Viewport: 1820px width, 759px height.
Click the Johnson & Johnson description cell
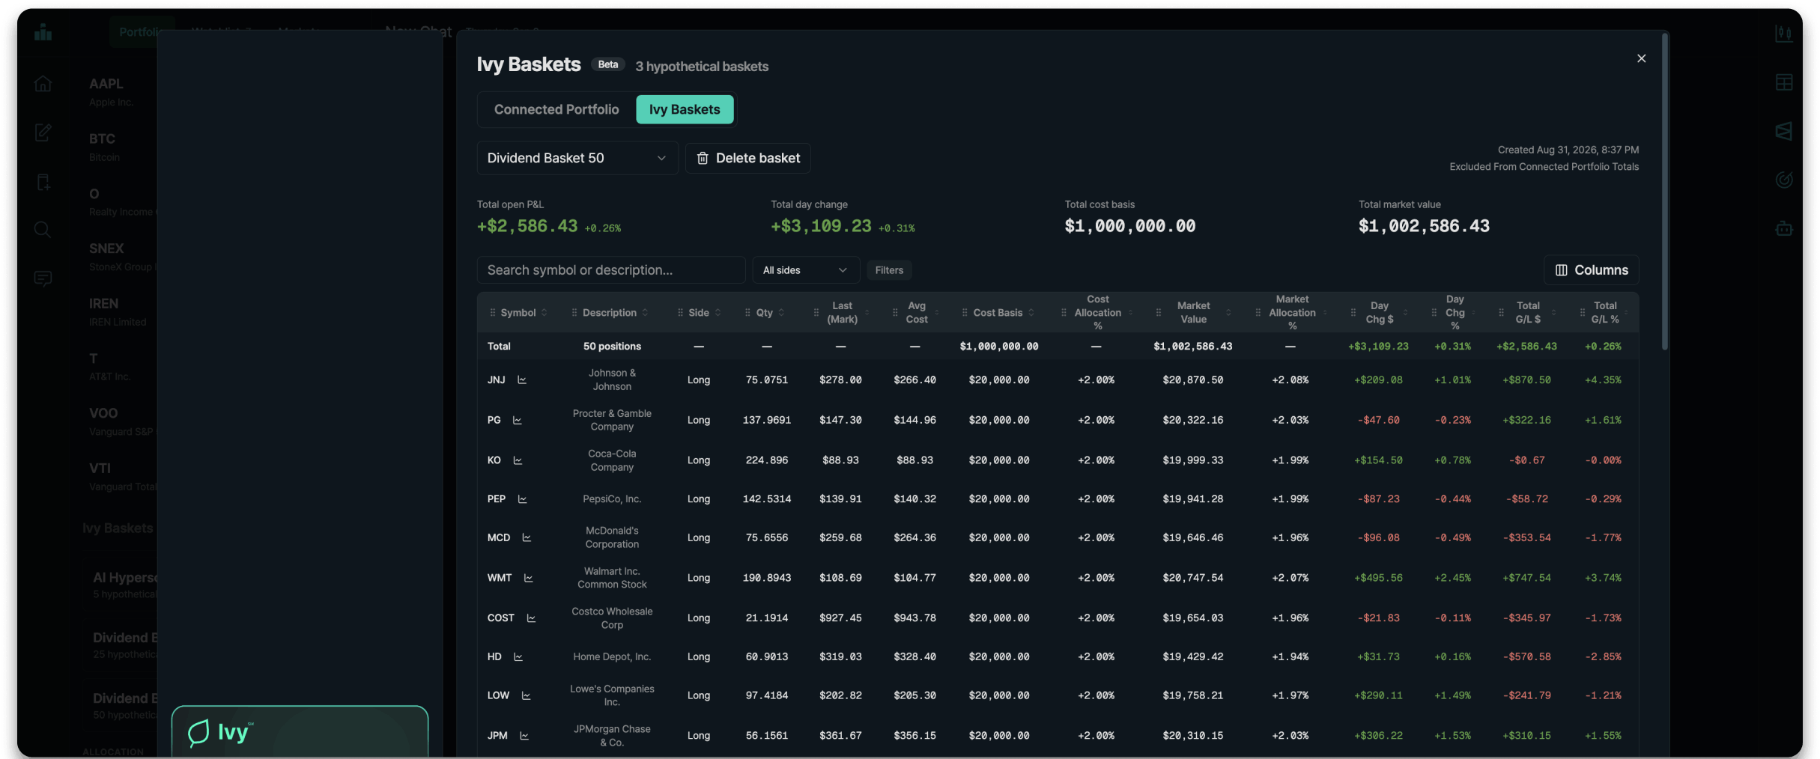click(612, 380)
